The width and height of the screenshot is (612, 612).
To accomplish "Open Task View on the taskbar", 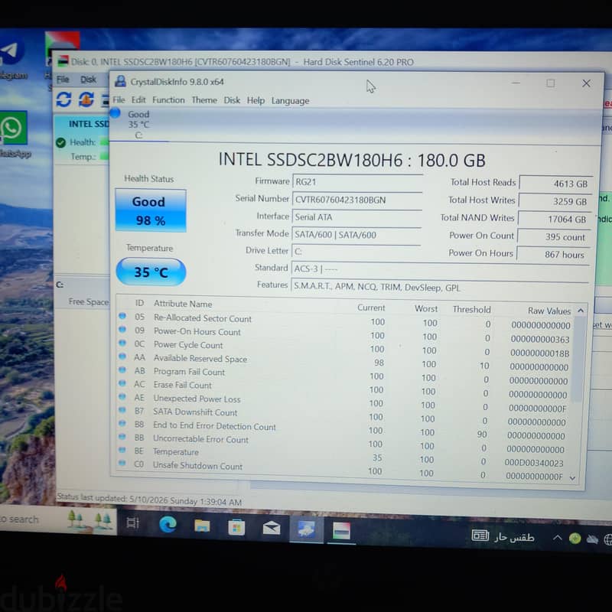I will (x=132, y=523).
